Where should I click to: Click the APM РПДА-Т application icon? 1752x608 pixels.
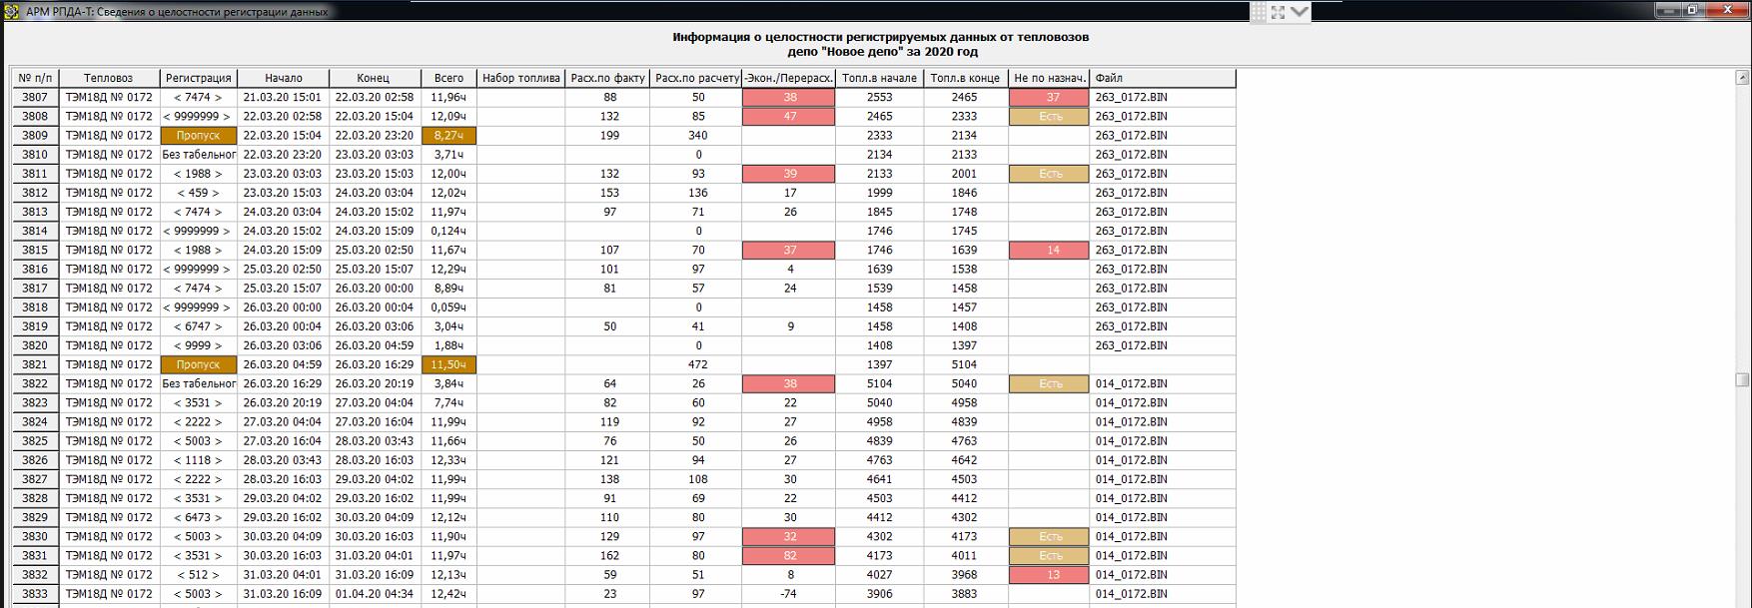pyautogui.click(x=13, y=11)
